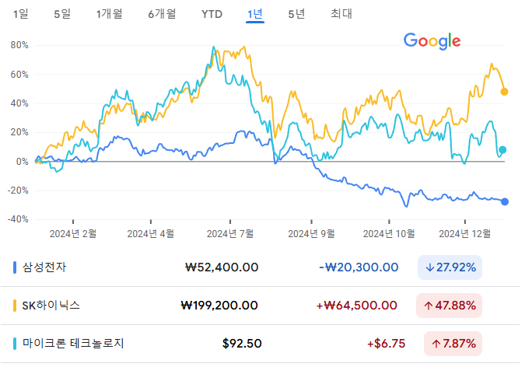Click the 2024년 2월 axis label

pyautogui.click(x=73, y=234)
